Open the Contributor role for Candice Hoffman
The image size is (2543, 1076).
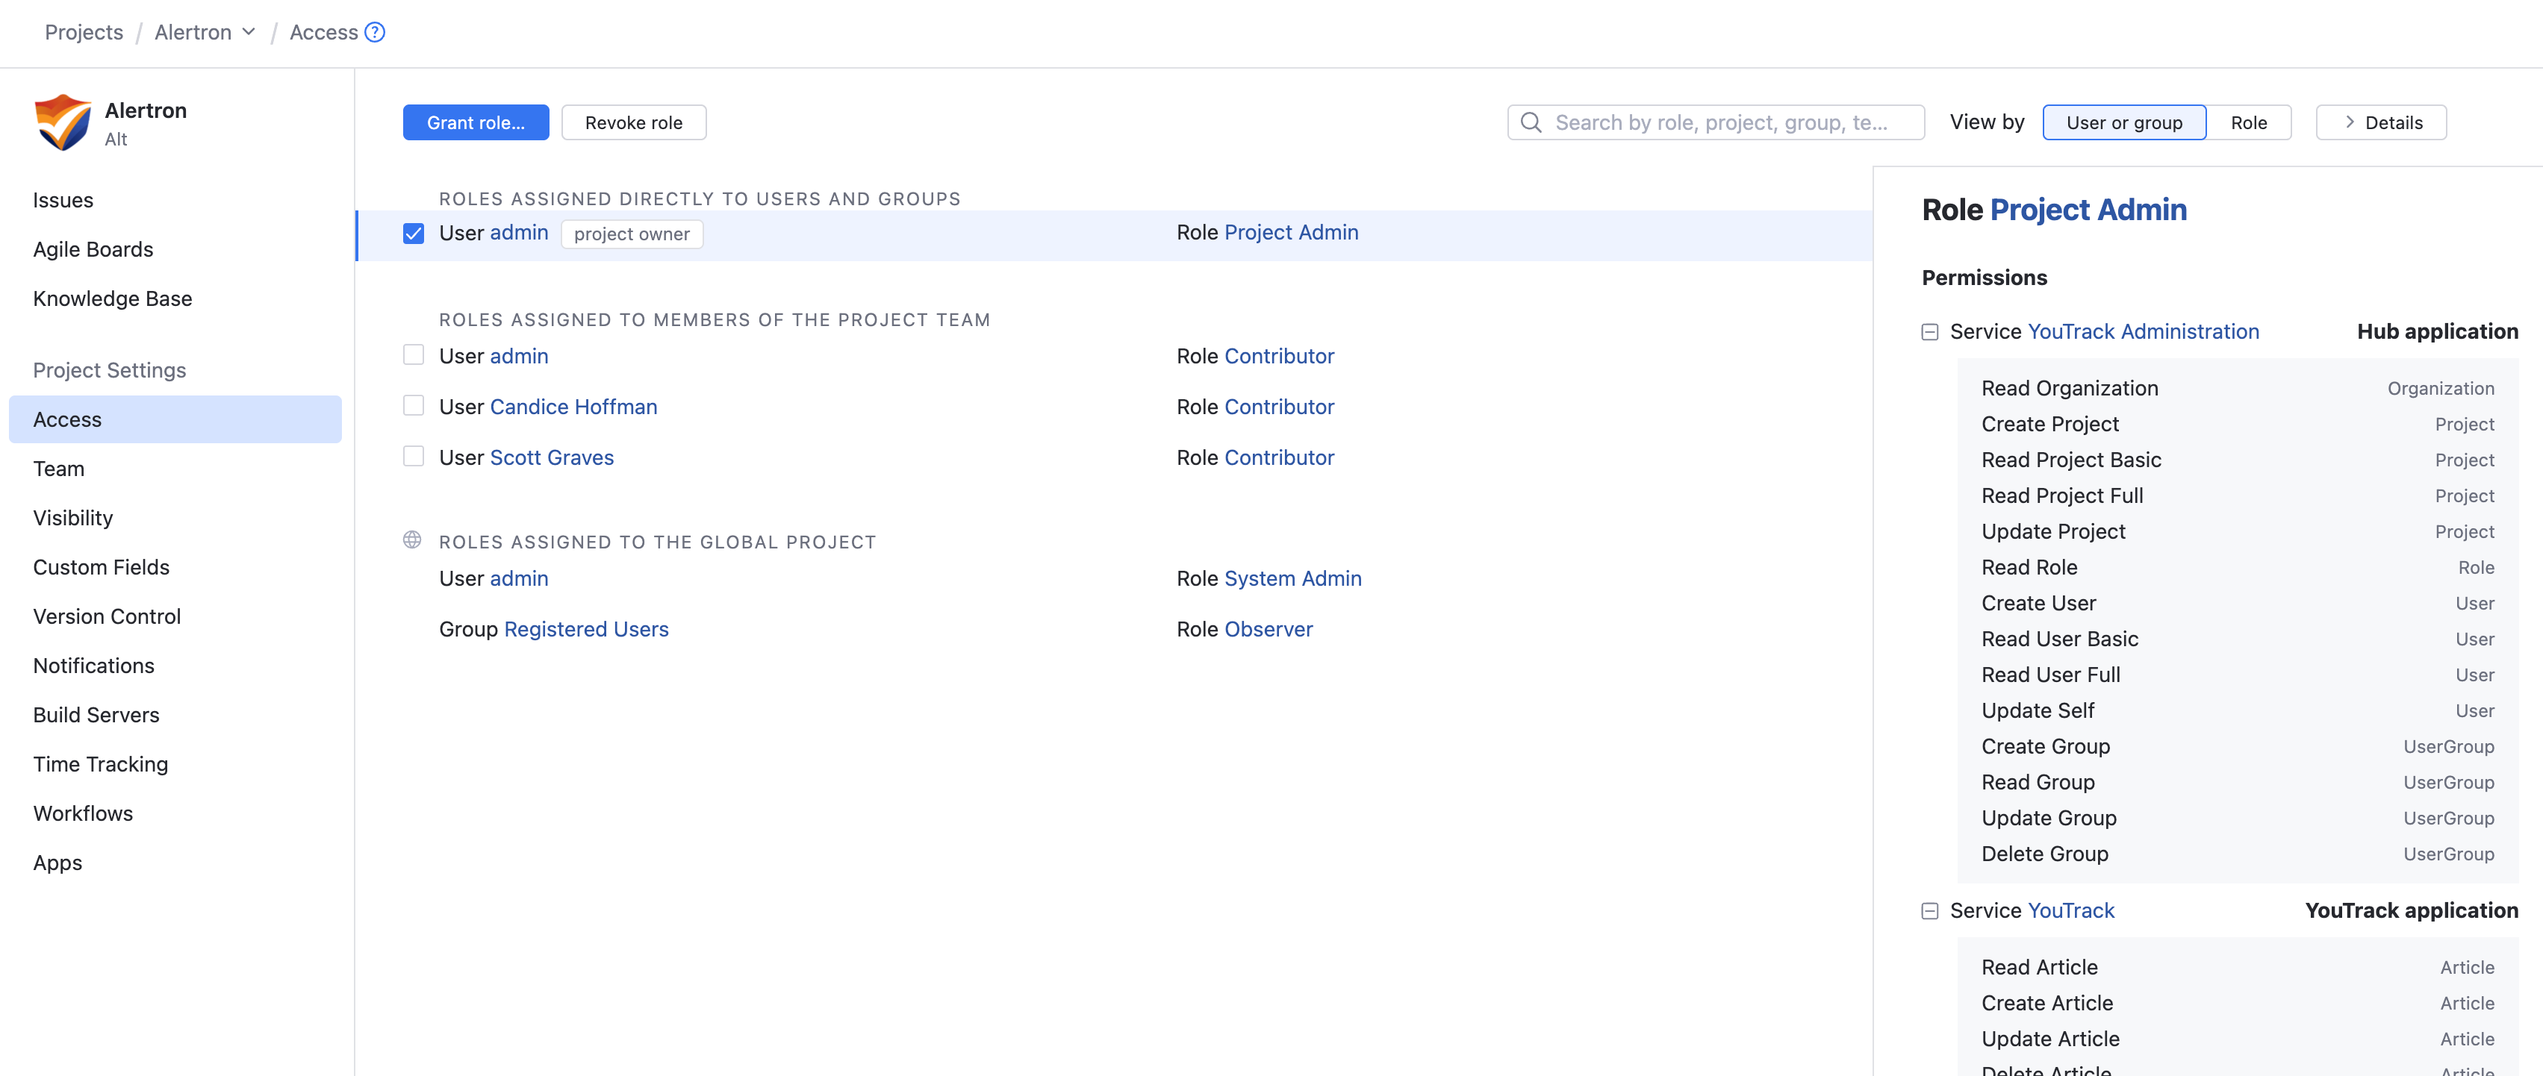[x=1278, y=405]
